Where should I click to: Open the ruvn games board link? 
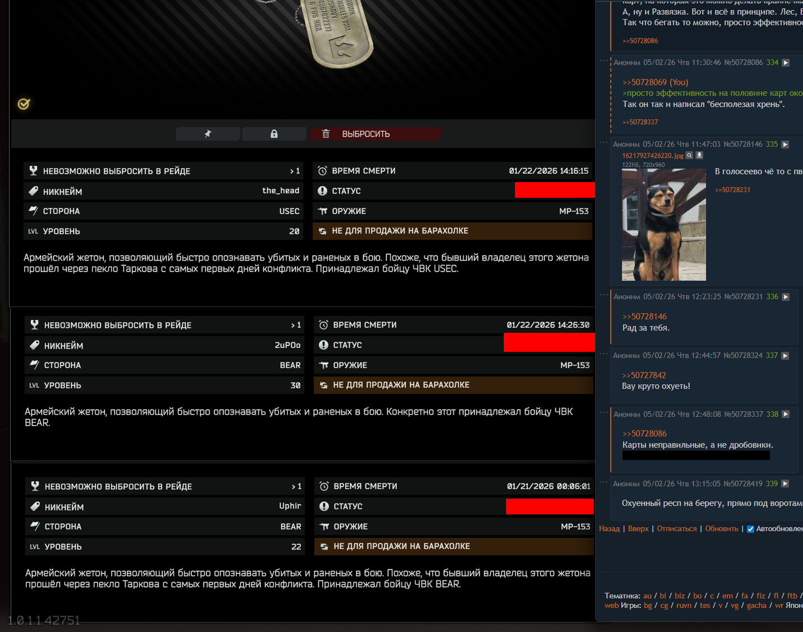684,606
